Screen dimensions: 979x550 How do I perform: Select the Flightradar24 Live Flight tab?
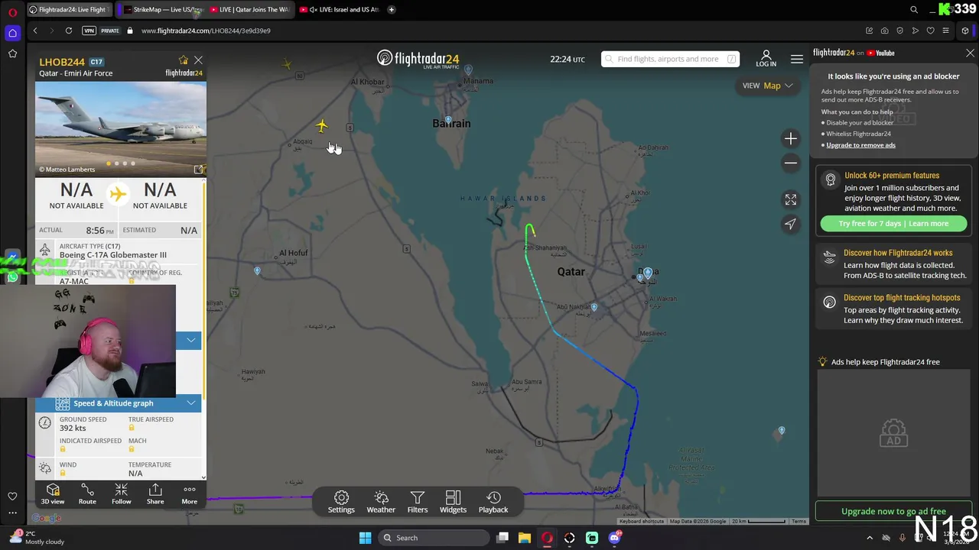tap(69, 9)
